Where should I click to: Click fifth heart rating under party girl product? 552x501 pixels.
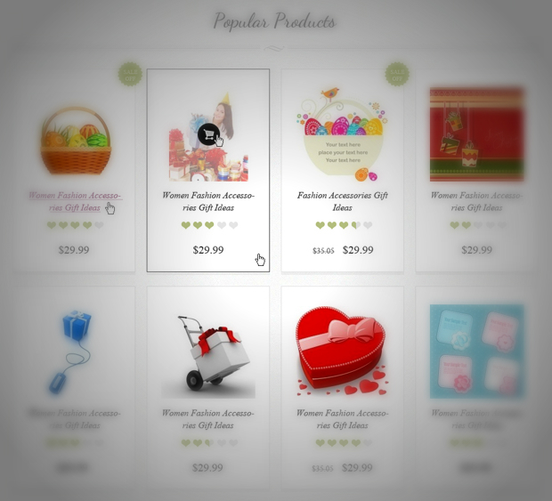click(x=233, y=225)
